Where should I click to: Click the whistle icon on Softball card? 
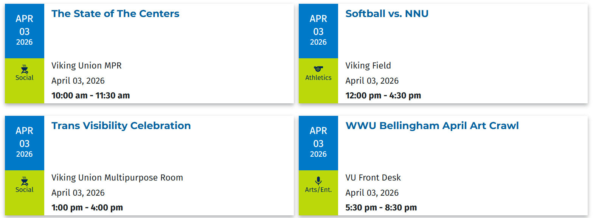pyautogui.click(x=318, y=69)
